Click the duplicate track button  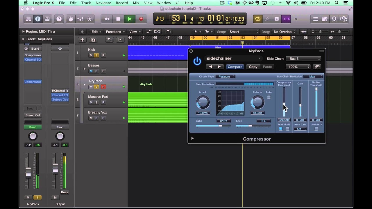click(x=93, y=40)
